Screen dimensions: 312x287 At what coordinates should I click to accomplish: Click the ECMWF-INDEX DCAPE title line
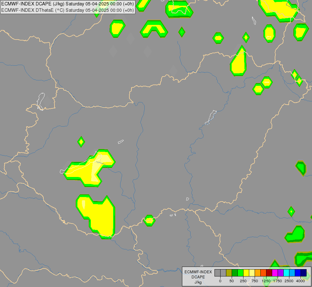68,4
